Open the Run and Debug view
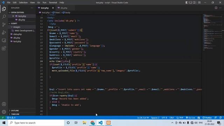The image size is (224, 126). (x=4, y=33)
